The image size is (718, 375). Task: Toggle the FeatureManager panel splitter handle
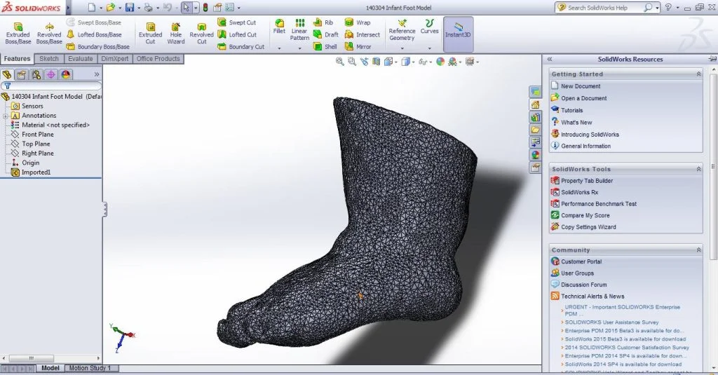tap(104, 208)
